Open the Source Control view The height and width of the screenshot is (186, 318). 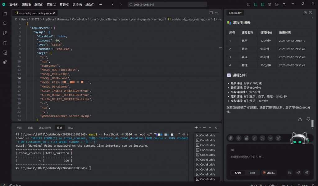tap(5, 33)
